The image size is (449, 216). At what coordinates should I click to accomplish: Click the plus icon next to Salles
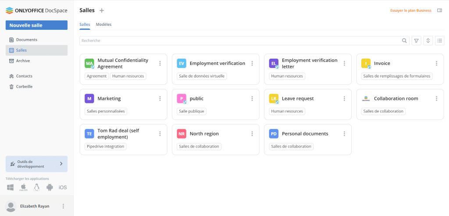102,10
